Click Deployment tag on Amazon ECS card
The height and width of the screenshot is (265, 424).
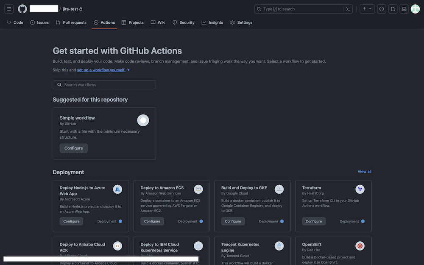(x=190, y=221)
